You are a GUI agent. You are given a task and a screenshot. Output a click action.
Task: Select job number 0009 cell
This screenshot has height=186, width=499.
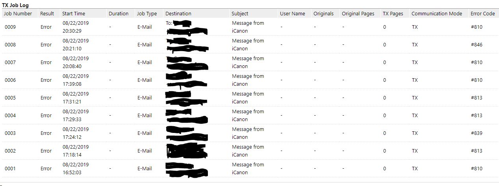pyautogui.click(x=10, y=27)
